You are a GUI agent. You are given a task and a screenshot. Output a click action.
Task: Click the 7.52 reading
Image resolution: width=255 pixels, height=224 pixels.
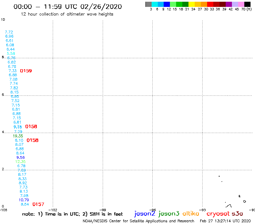coord(15,101)
